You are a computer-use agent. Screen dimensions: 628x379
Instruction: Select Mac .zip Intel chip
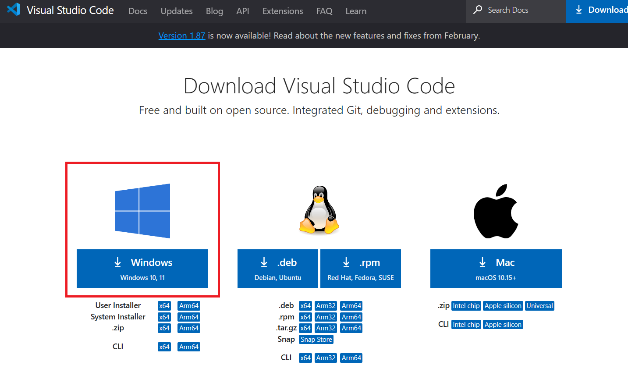click(x=466, y=306)
